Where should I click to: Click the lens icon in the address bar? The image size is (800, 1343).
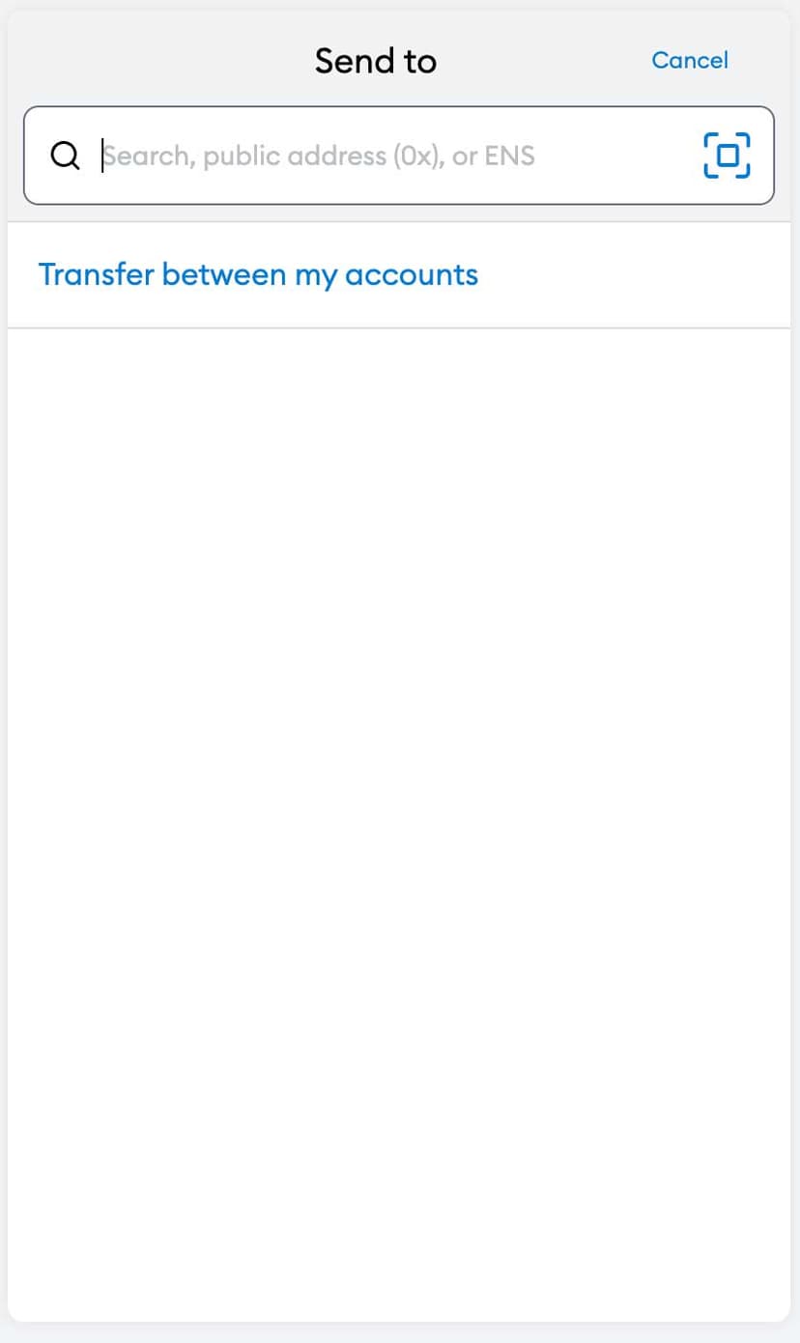pos(65,156)
